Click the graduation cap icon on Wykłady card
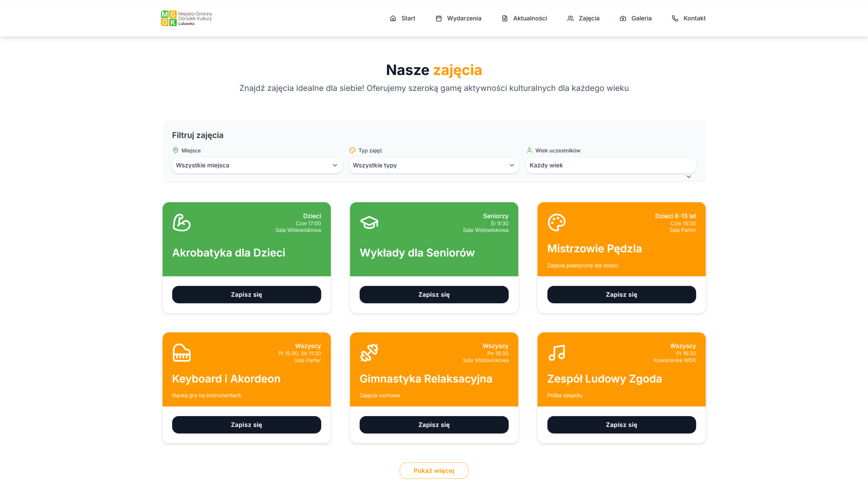The height and width of the screenshot is (492, 868). 369,222
